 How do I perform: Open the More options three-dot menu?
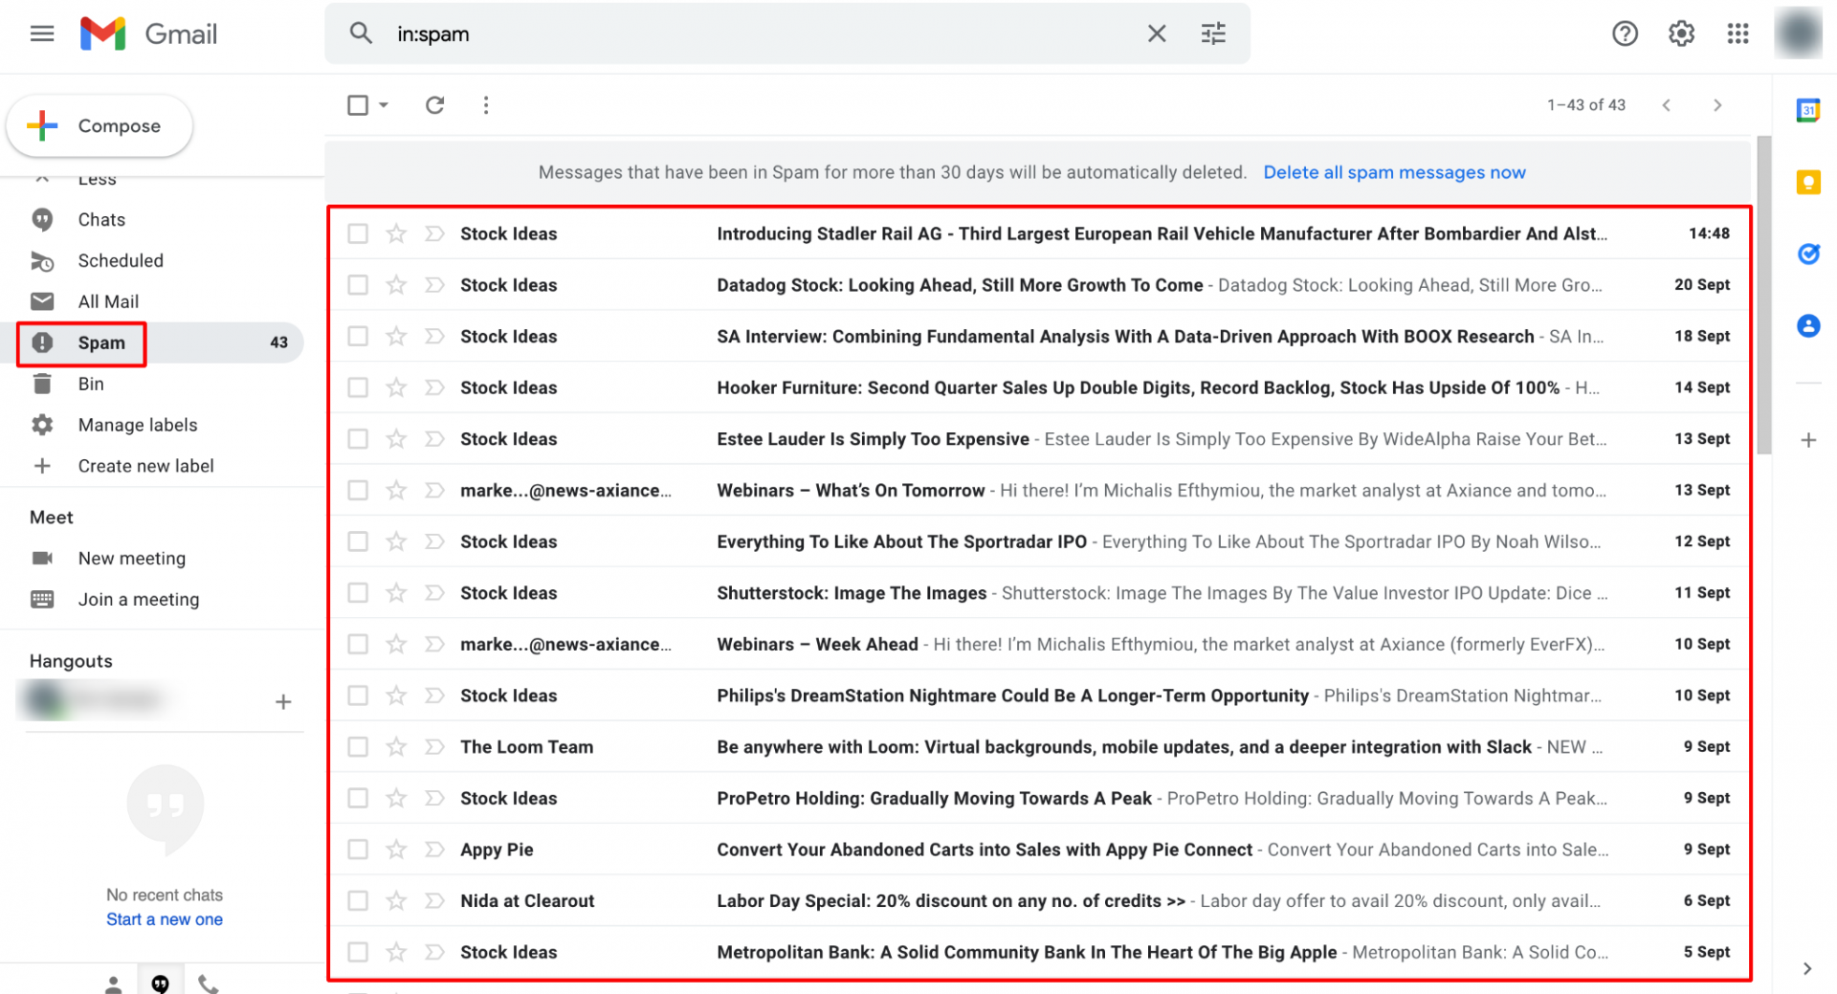(x=486, y=105)
